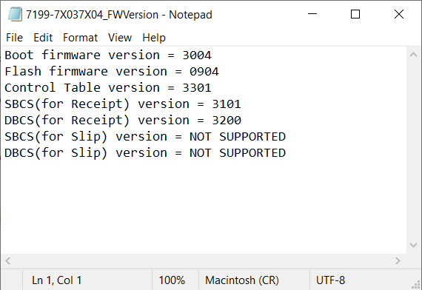Screen dimensions: 422x290
Task: Click the vertical scrollbar down arrow
Action: (413, 245)
